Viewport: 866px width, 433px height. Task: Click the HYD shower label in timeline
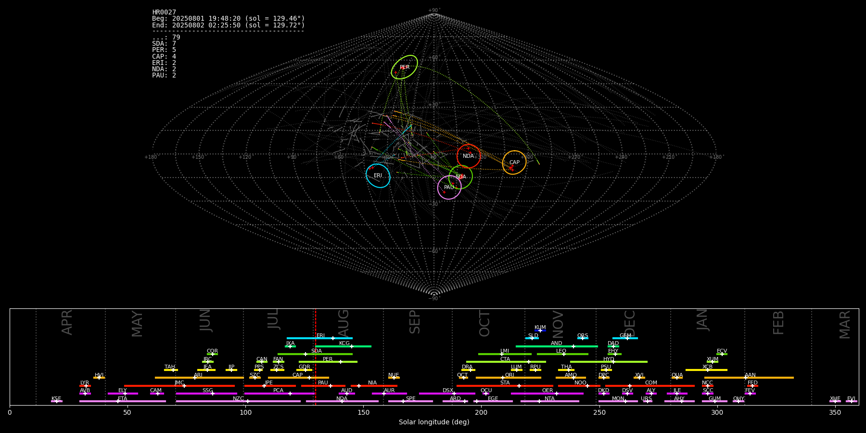click(x=609, y=359)
